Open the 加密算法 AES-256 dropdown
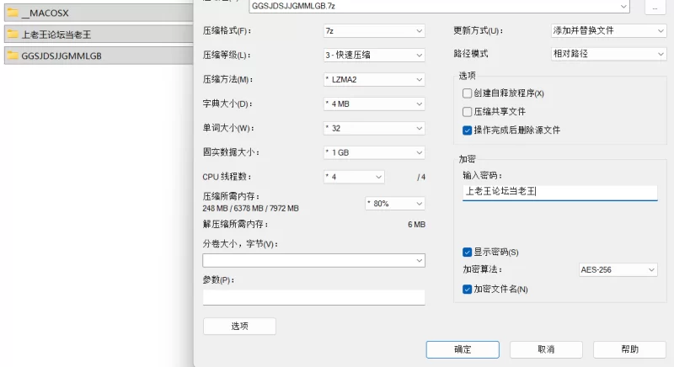674x367 pixels. [x=618, y=269]
